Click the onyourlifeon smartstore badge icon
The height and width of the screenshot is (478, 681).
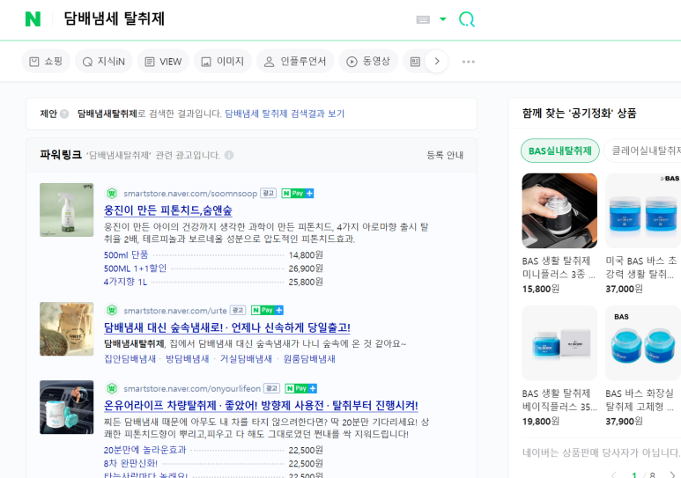pos(112,388)
